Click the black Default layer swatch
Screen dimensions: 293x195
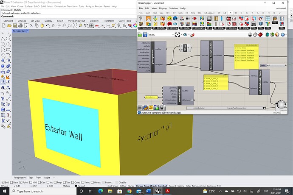(76, 186)
